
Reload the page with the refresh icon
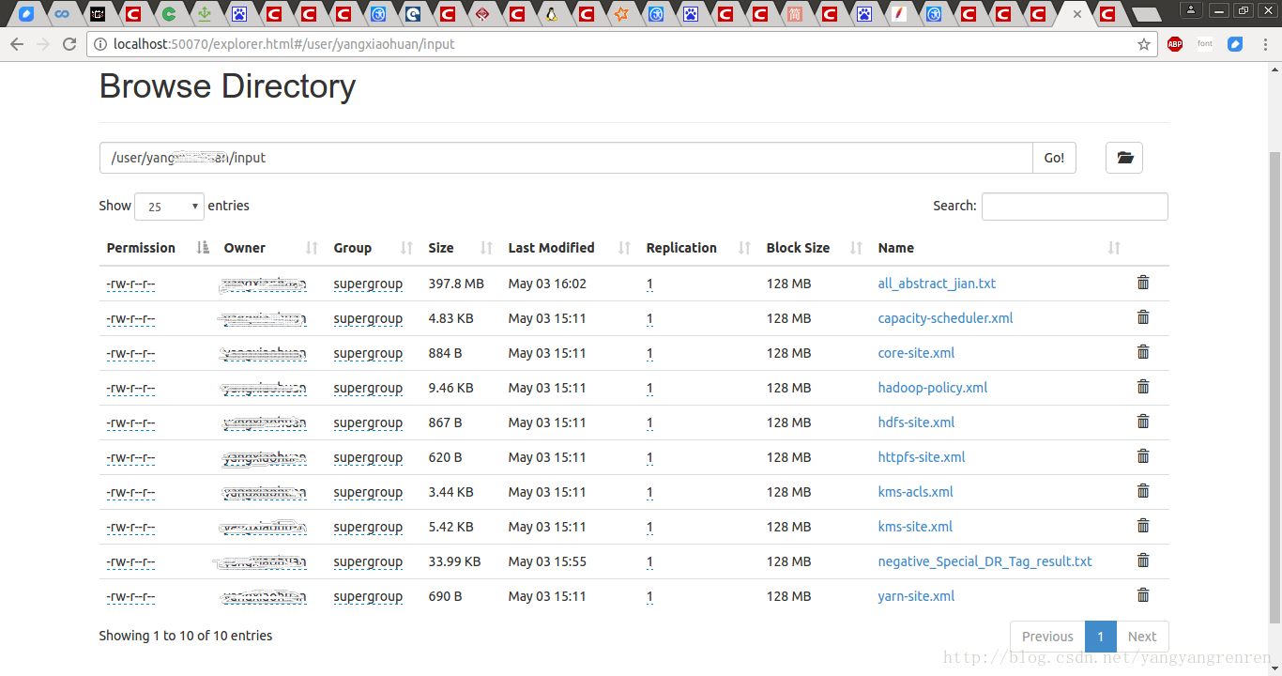tap(69, 44)
